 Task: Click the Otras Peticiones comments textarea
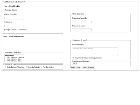(x=95, y=52)
